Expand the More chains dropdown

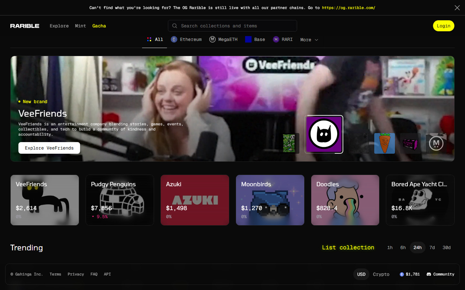coord(309,40)
